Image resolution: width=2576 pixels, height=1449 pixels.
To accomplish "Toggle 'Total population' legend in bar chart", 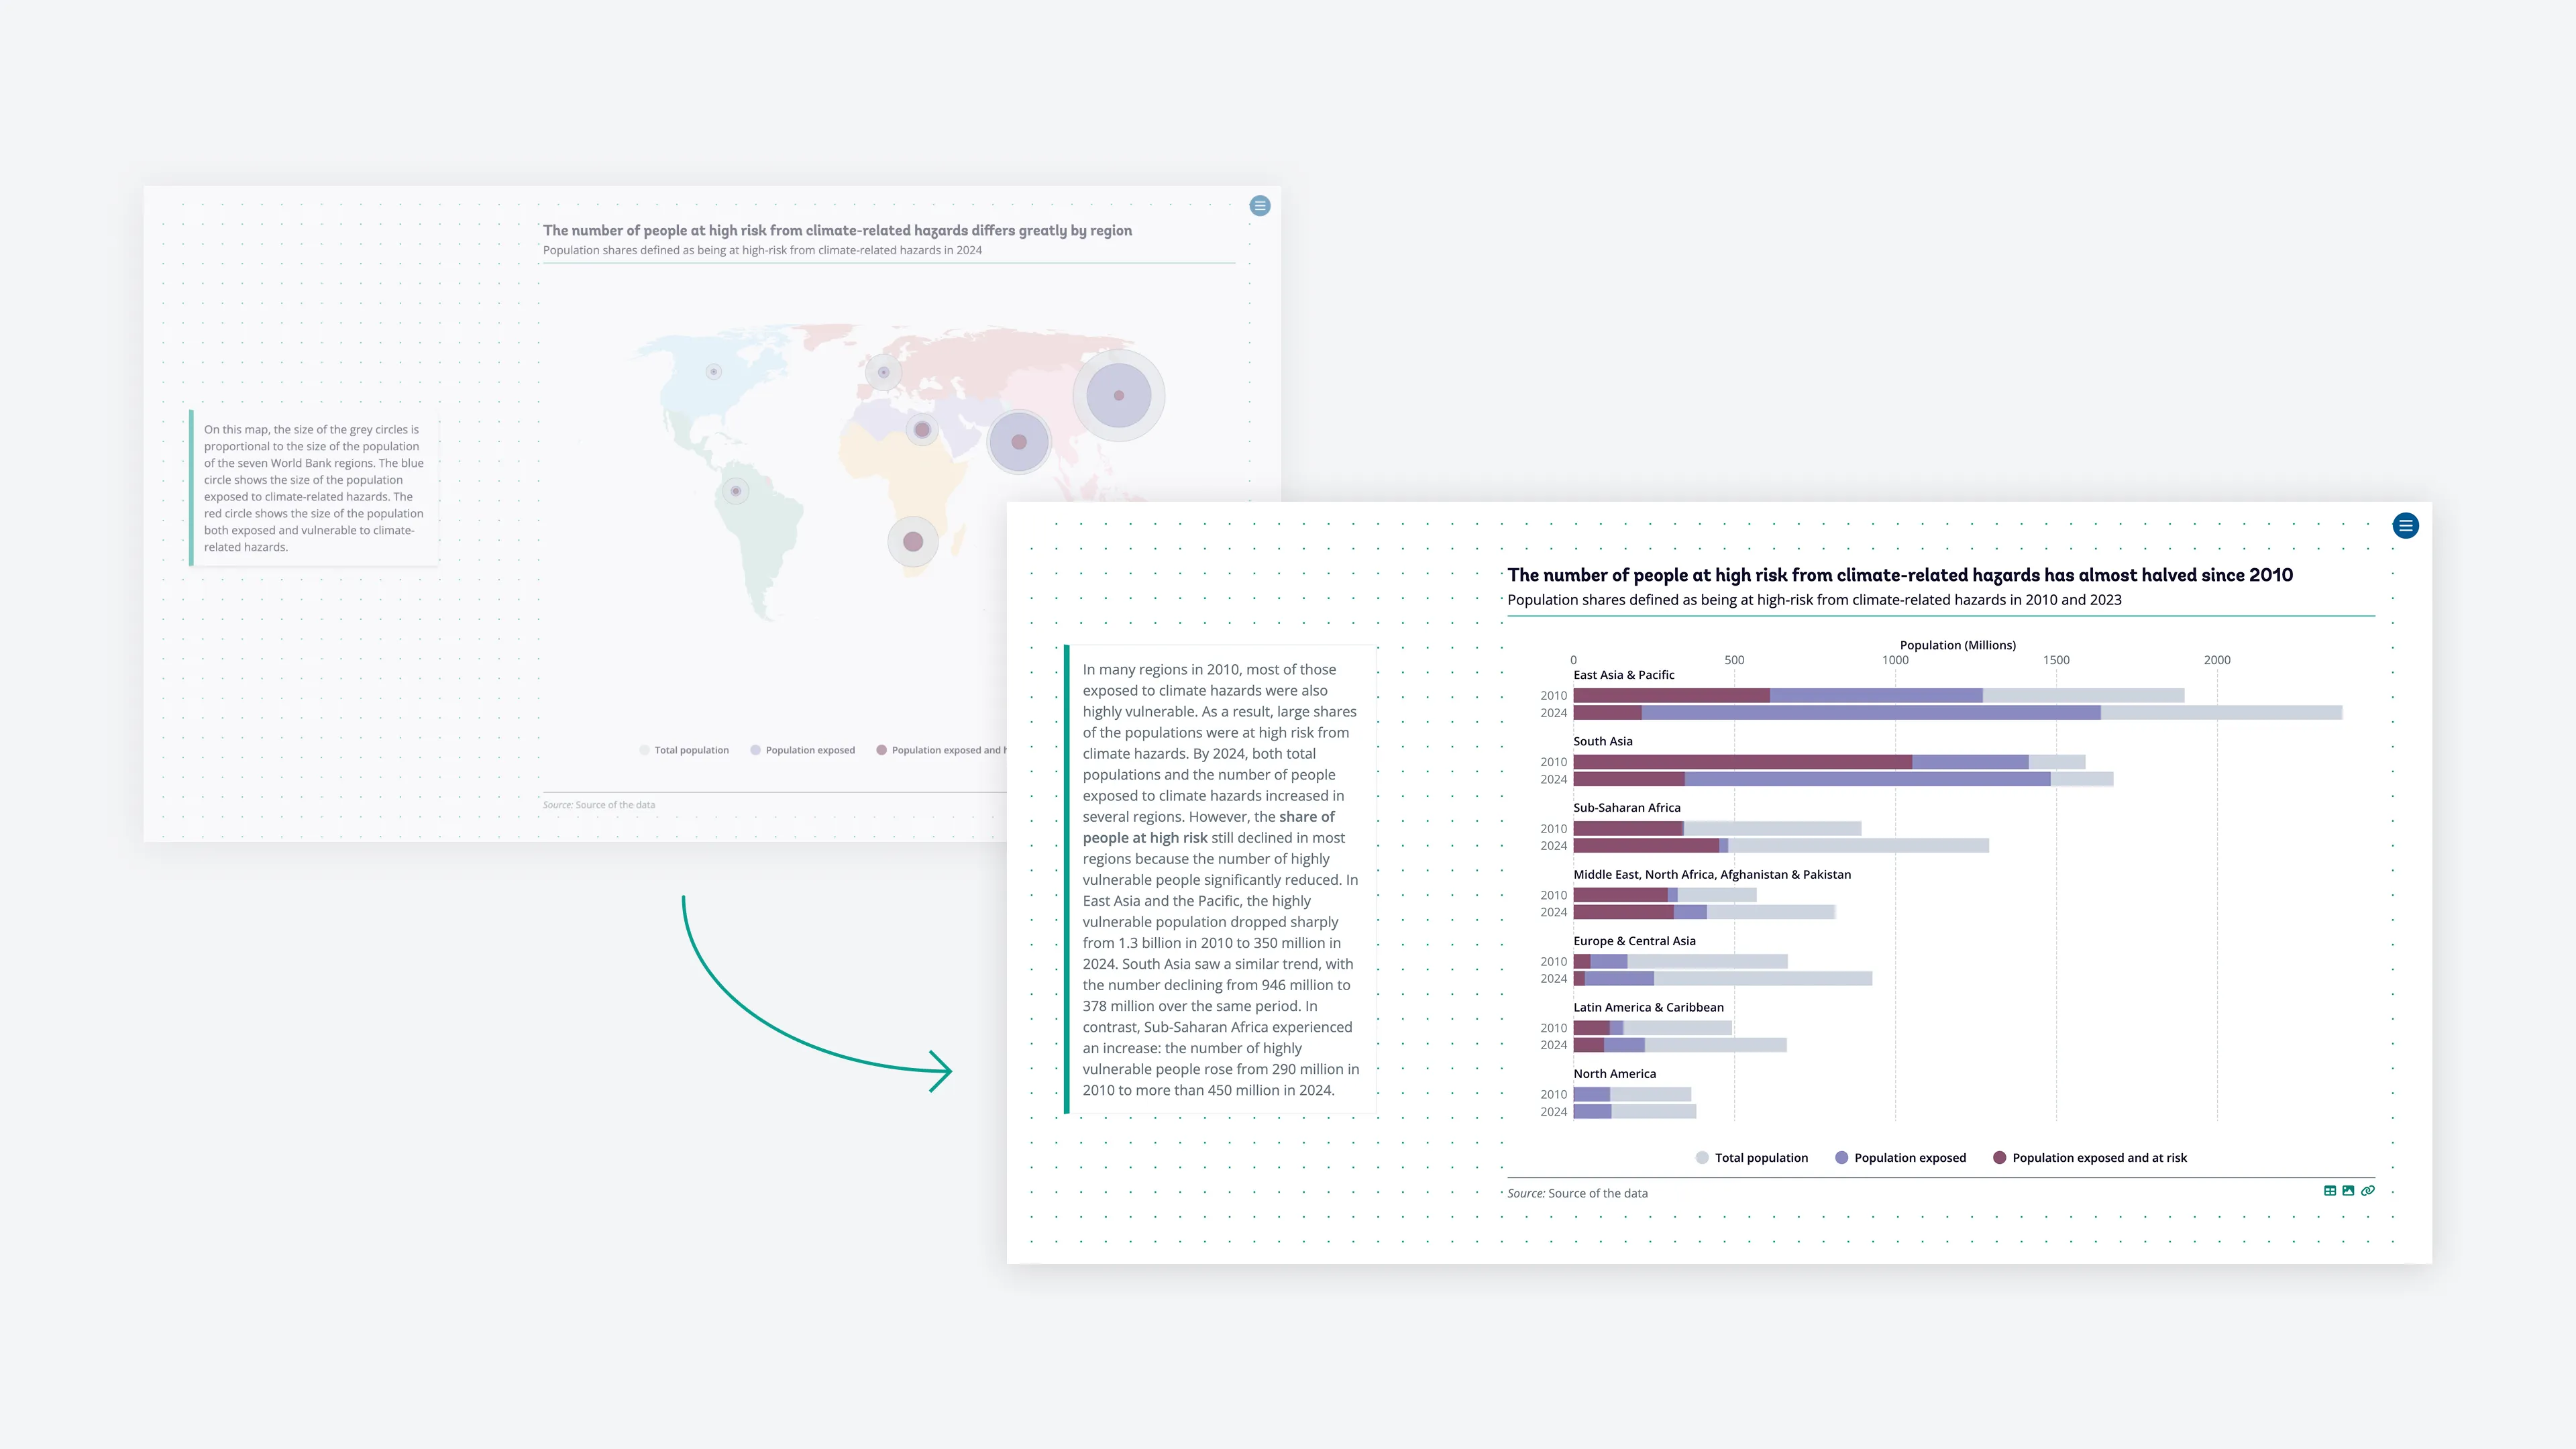I will click(1752, 1158).
